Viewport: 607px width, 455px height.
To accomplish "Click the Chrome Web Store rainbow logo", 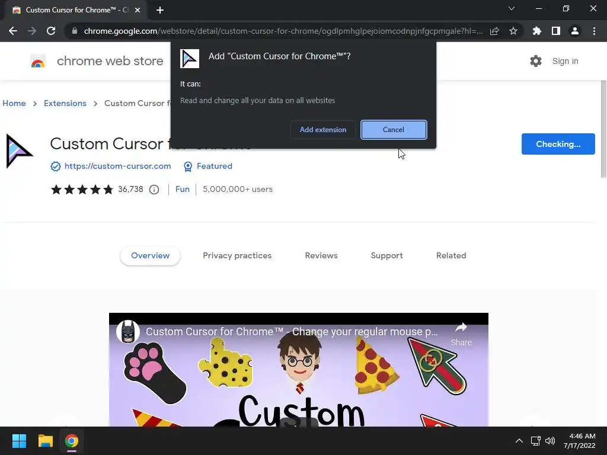I will click(x=38, y=61).
